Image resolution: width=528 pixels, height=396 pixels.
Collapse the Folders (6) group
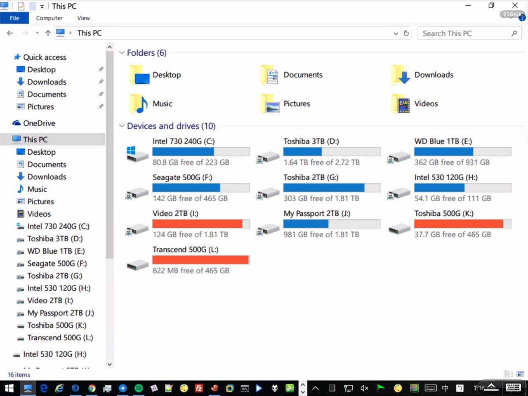[x=122, y=53]
